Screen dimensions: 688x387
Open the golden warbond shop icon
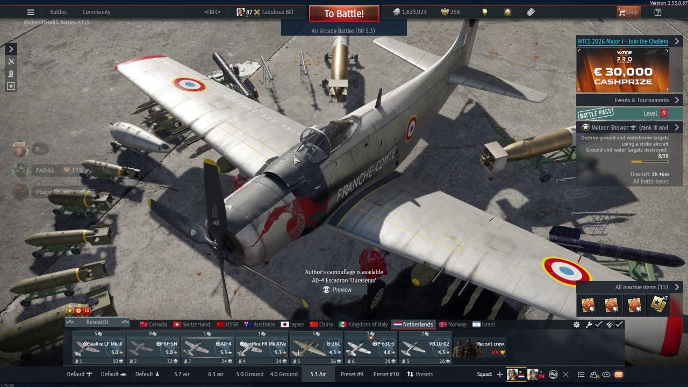click(x=507, y=12)
